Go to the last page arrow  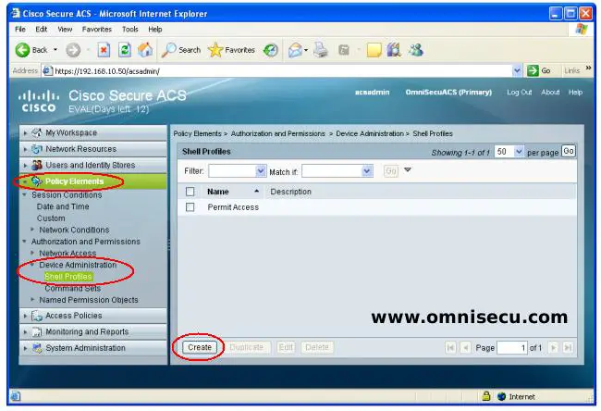click(568, 348)
